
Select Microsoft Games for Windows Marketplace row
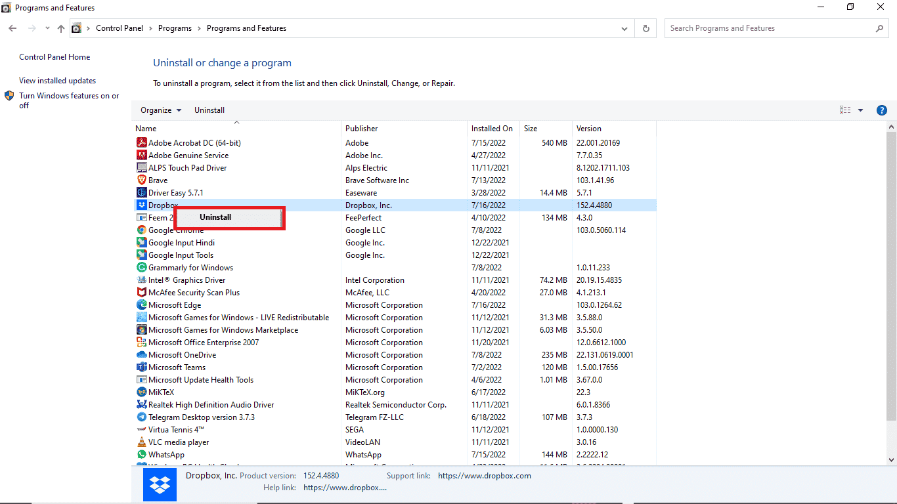394,329
